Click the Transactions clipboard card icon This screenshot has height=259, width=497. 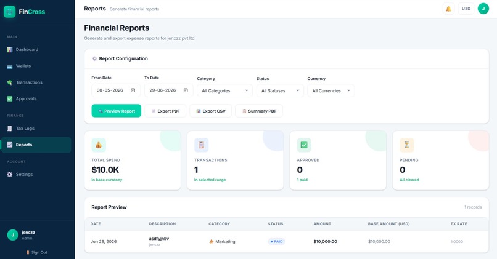[x=201, y=145]
